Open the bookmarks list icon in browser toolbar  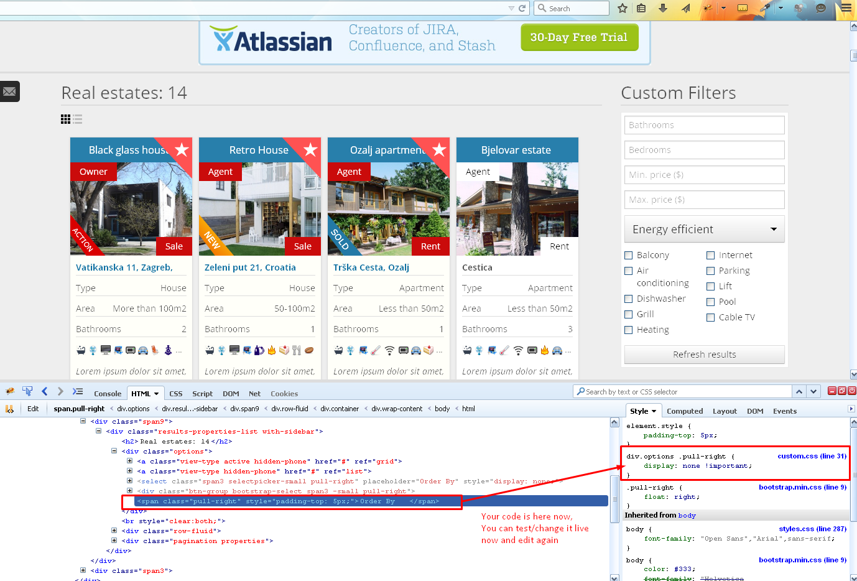[641, 8]
